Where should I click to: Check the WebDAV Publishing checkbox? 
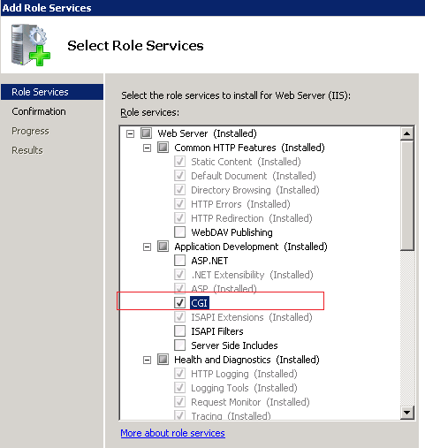coord(179,232)
